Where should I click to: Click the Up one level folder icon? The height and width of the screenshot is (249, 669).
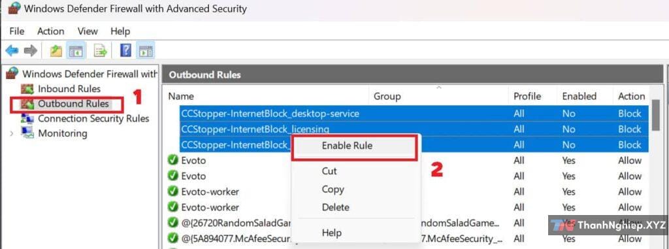point(56,51)
